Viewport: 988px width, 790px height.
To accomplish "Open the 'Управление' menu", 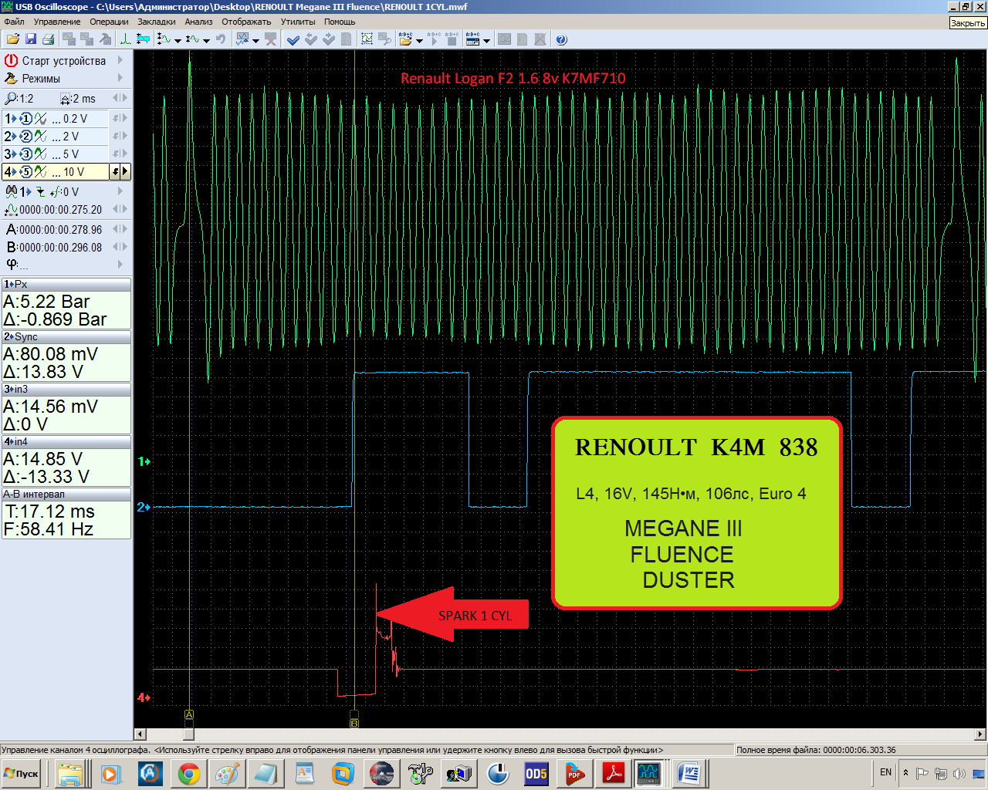I will 57,22.
